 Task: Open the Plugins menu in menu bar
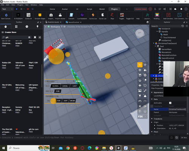tap(20, 5)
